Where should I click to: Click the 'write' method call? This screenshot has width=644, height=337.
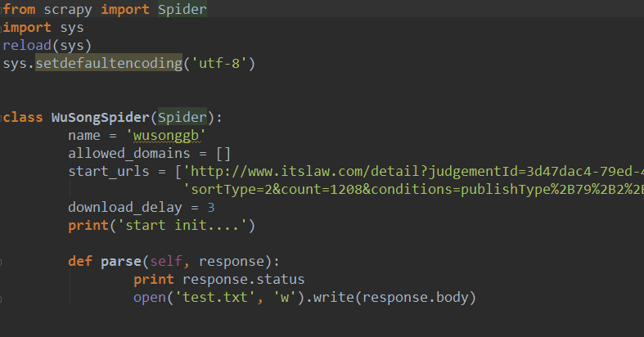[334, 298]
